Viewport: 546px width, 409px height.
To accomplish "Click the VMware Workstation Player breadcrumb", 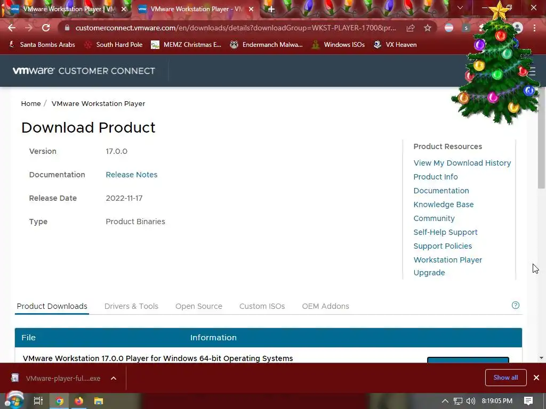I will [98, 104].
